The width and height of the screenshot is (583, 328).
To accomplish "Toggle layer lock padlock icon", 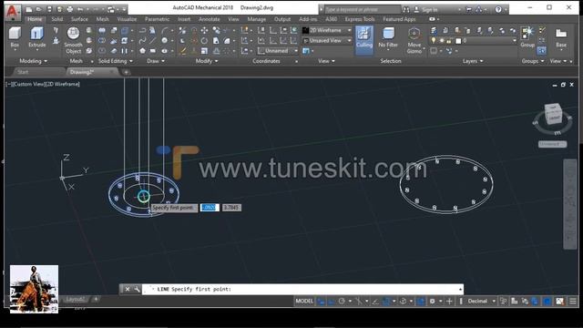I will click(x=449, y=40).
